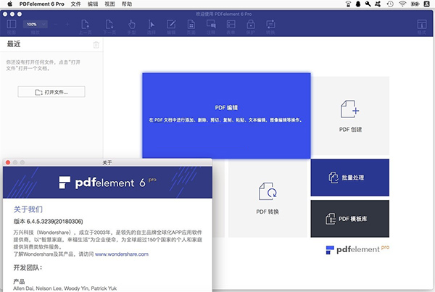Screen dimensions: 435x292
Task: Toggle the Format panel icon
Action: [x=422, y=25]
